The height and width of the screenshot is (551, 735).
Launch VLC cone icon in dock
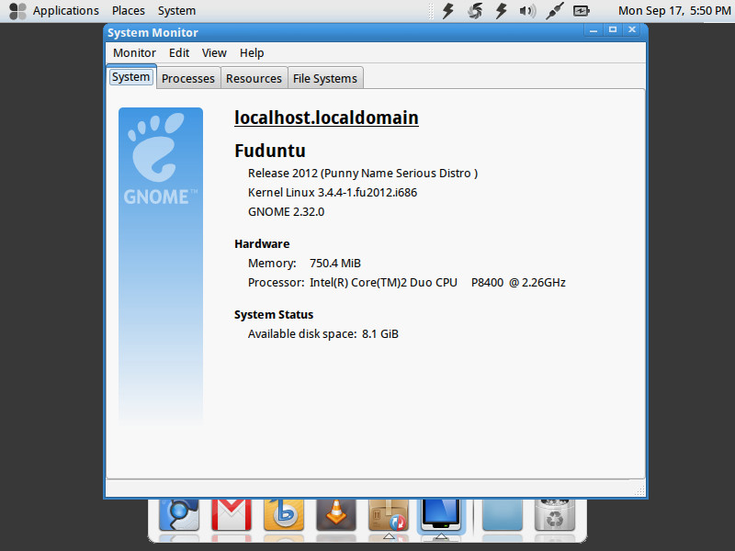coord(336,514)
